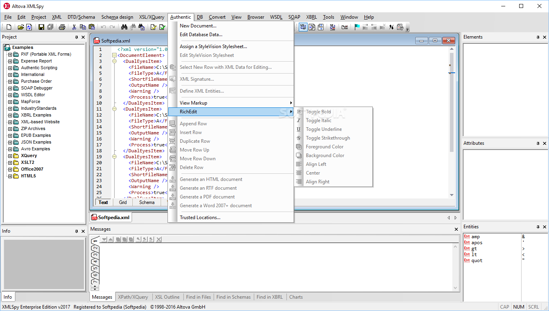Select message tab number 5
549x311 pixels.
95,268
